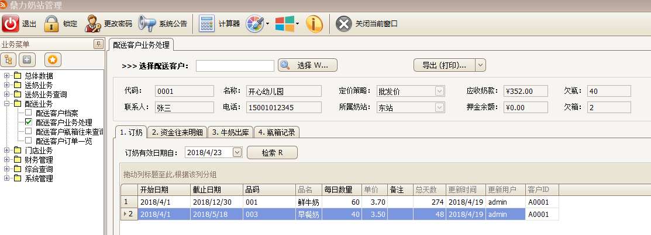This screenshot has height=235, width=651.
Task: Click Close Current Window X icon
Action: [x=343, y=23]
